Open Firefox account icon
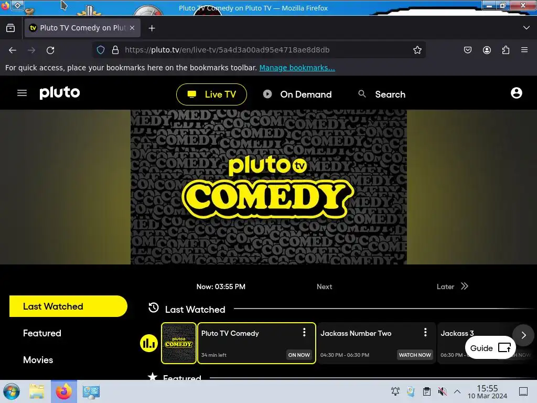537x403 pixels. [487, 50]
